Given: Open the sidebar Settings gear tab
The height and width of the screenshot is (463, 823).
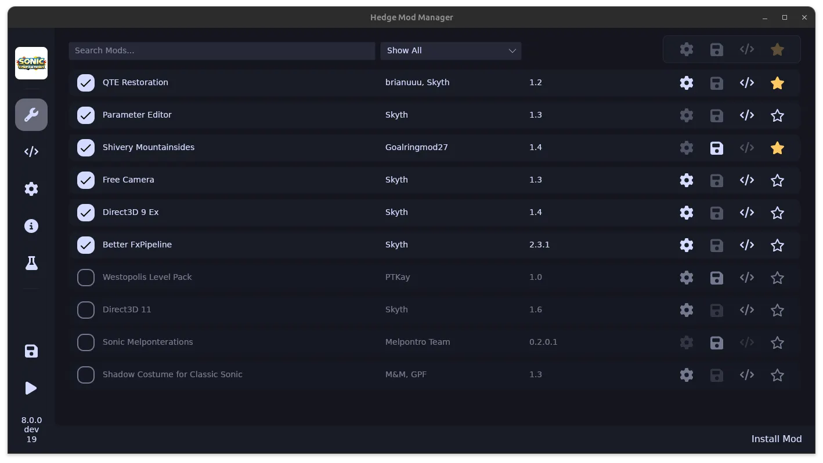Looking at the screenshot, I should tap(31, 189).
